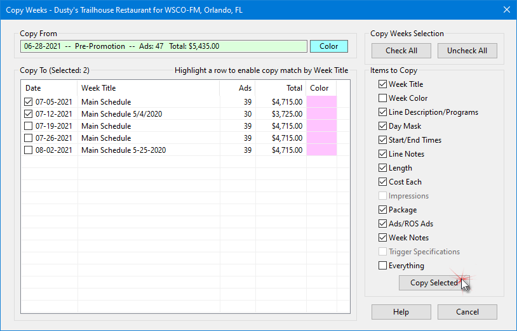
Task: Click the Total column header
Action: point(281,88)
